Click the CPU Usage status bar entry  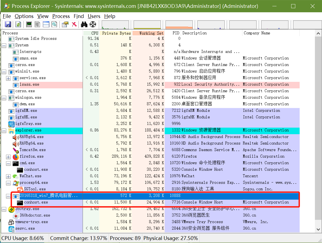23,238
